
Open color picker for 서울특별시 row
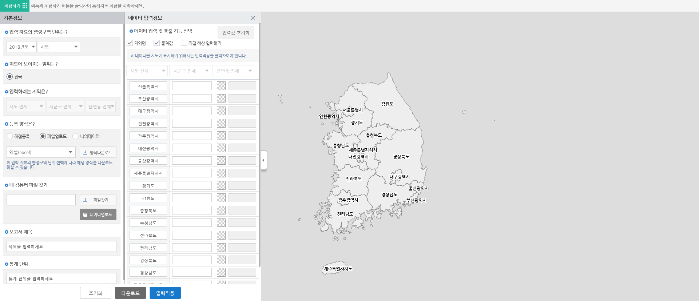pyautogui.click(x=221, y=86)
